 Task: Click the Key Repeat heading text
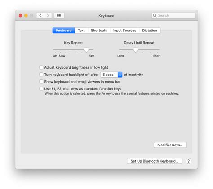73,43
